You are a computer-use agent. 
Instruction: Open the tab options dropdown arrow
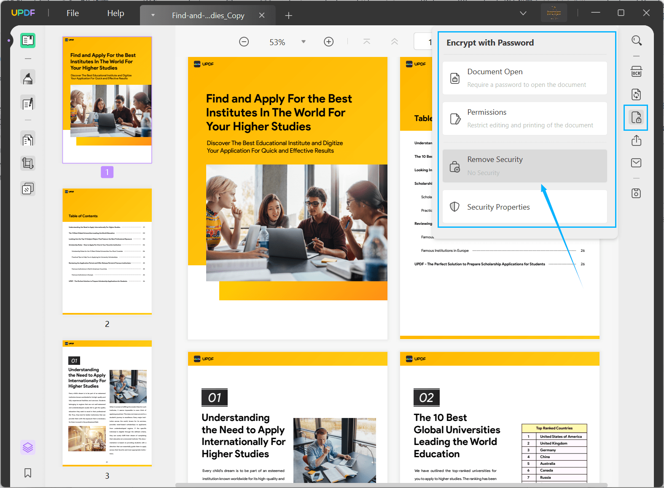point(153,15)
